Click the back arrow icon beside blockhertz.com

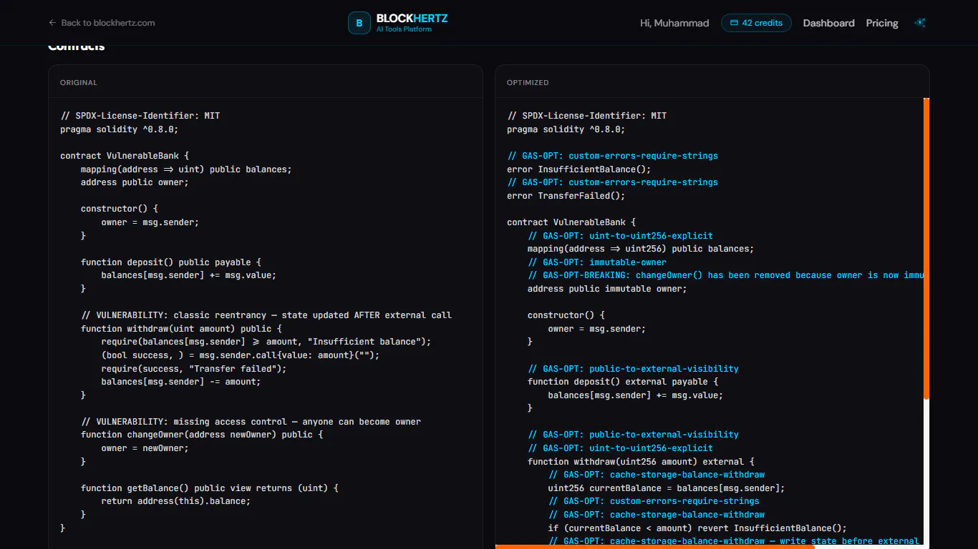pyautogui.click(x=52, y=23)
